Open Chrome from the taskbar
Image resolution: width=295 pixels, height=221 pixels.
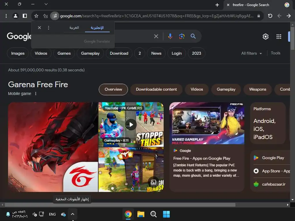tap(128, 214)
